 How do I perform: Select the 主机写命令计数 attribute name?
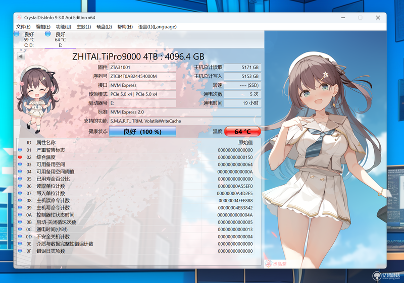[x=53, y=208]
